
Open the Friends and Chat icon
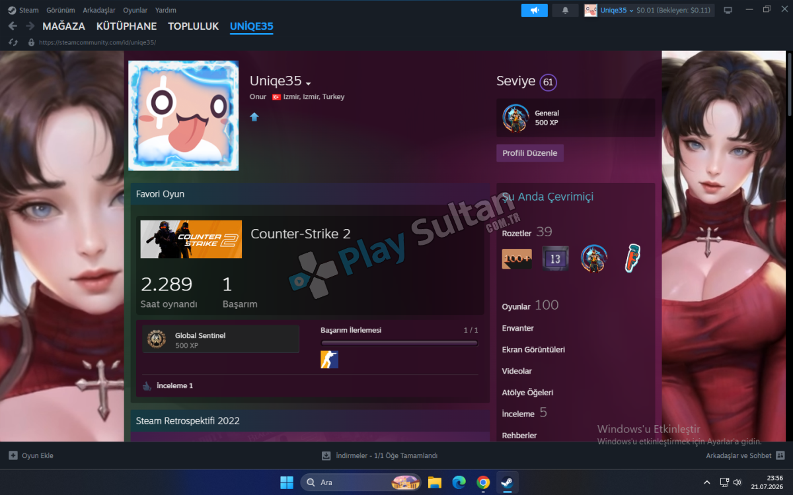[780, 455]
